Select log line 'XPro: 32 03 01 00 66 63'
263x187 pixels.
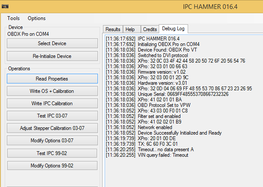[146, 66]
